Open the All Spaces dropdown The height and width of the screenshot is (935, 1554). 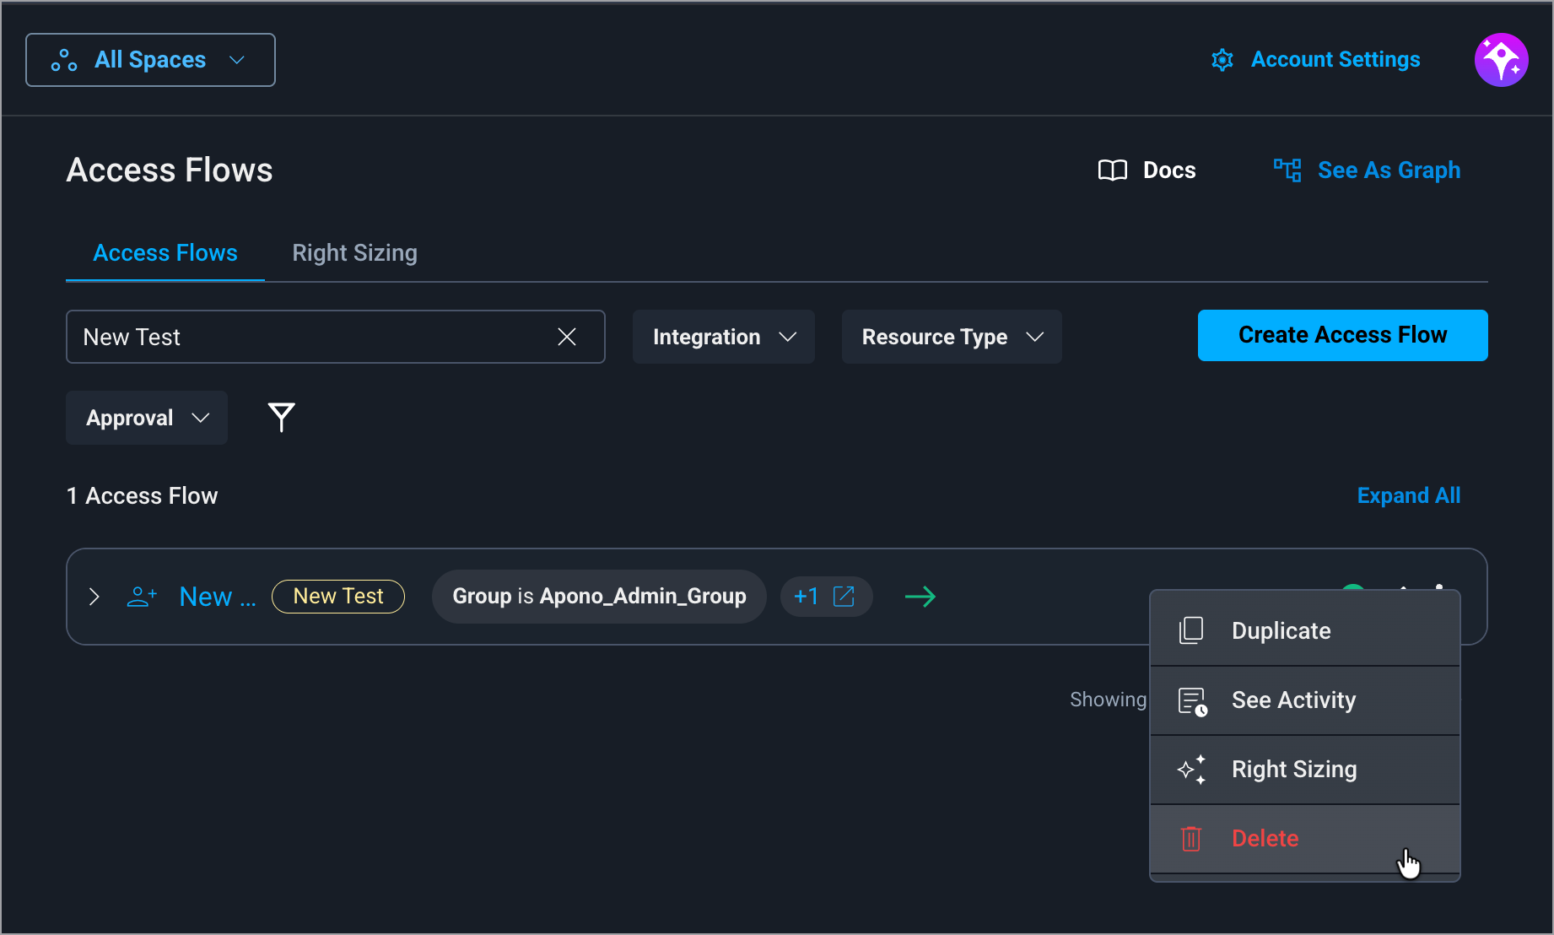coord(150,60)
